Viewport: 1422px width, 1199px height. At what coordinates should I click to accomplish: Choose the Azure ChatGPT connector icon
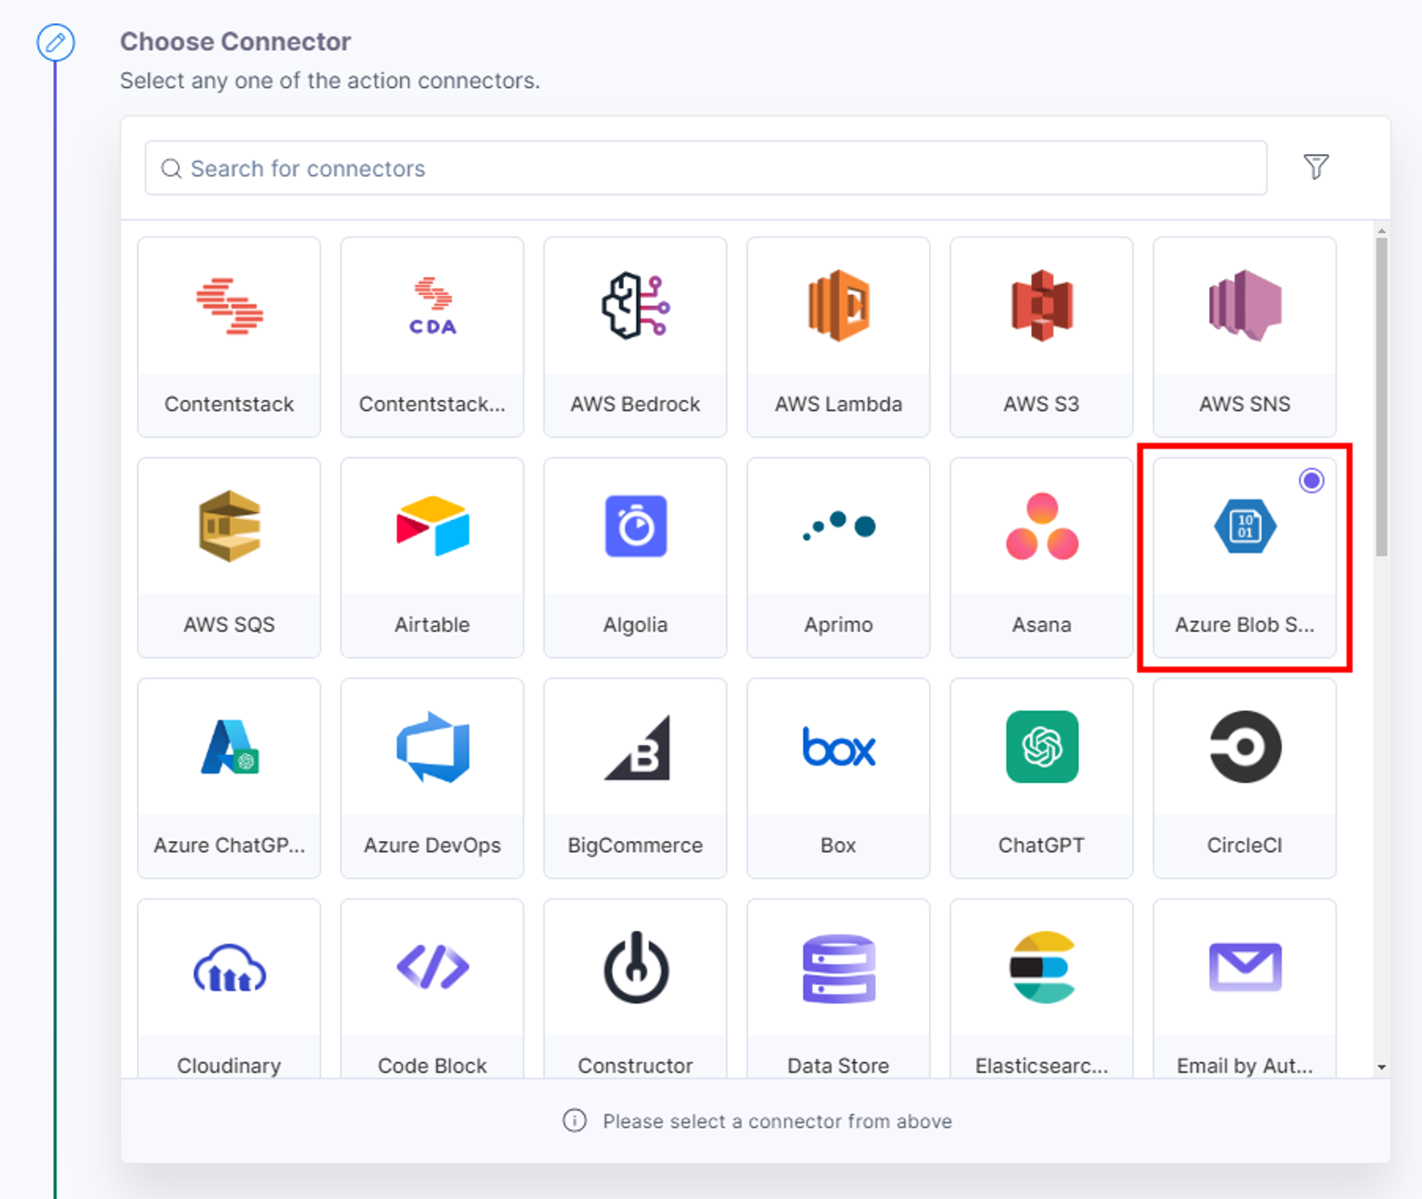point(229,746)
